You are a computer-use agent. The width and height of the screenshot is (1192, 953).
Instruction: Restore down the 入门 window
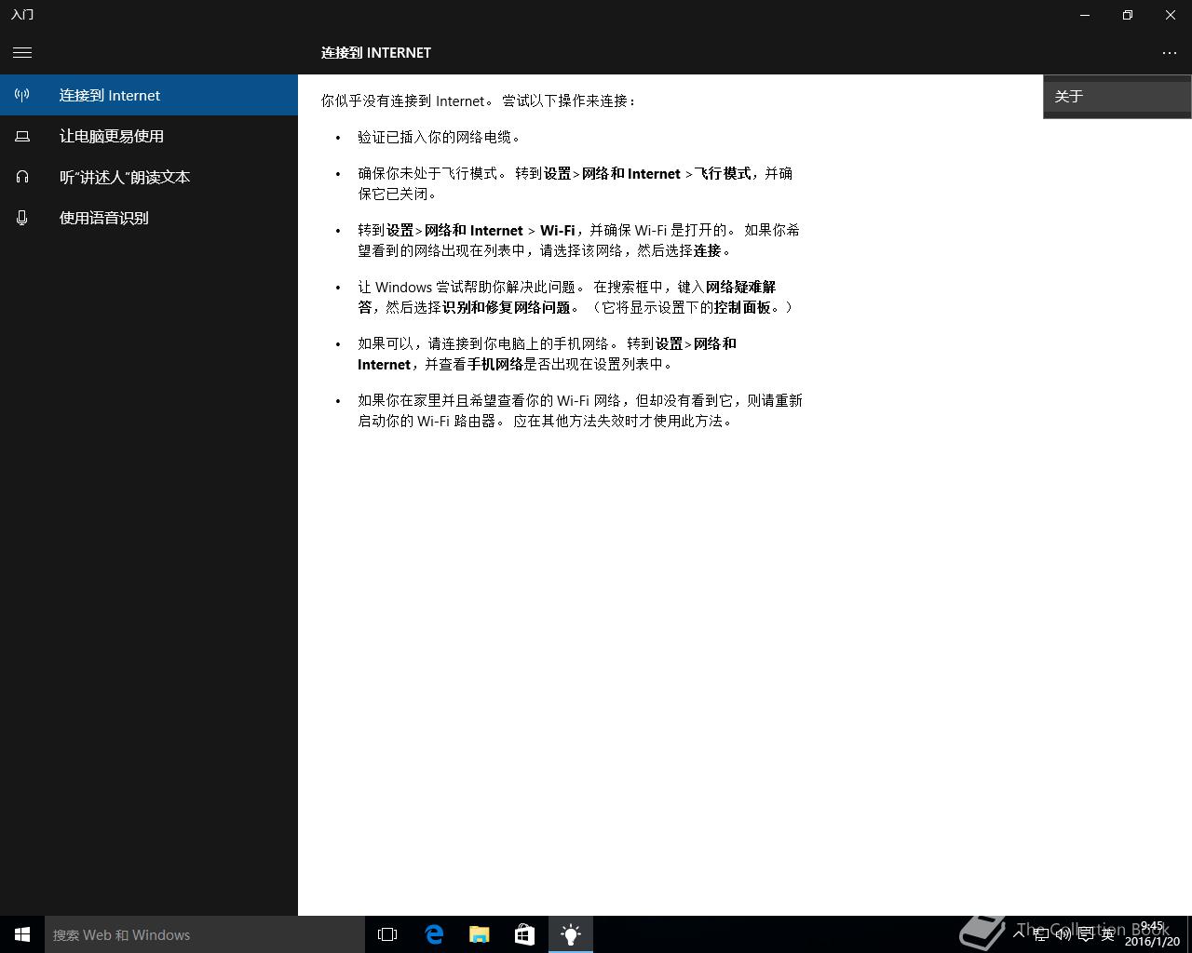(1128, 15)
